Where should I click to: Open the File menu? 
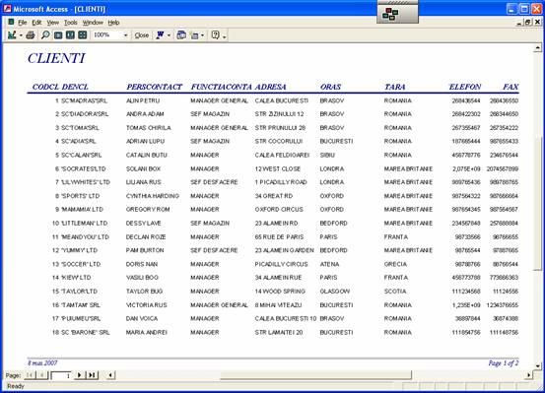(x=23, y=23)
